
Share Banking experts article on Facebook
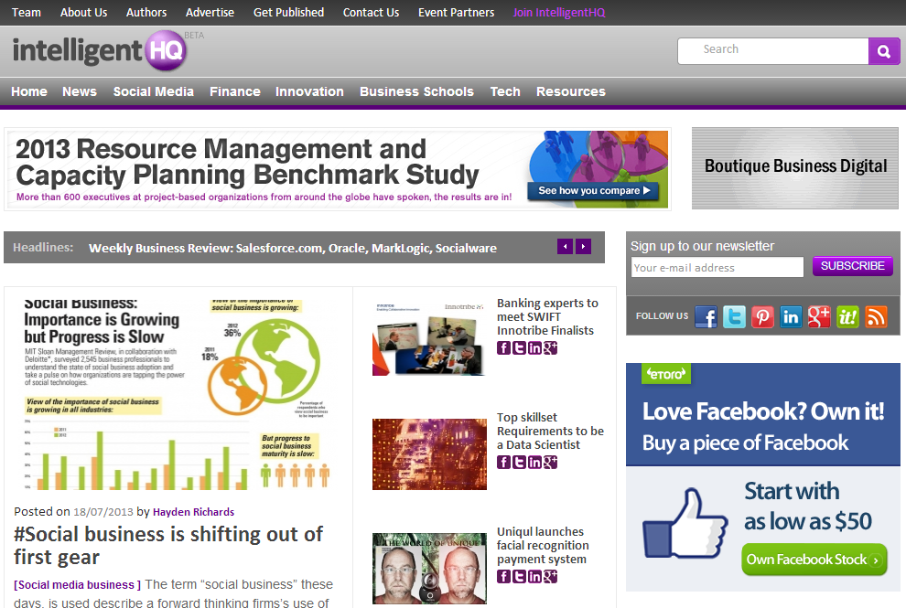click(503, 348)
